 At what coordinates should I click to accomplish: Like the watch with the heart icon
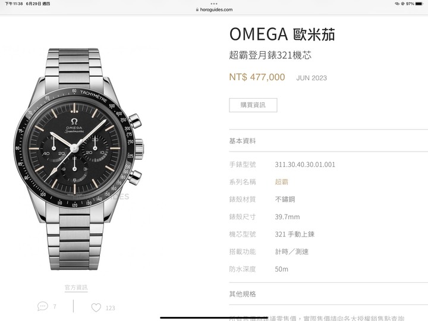click(x=96, y=308)
